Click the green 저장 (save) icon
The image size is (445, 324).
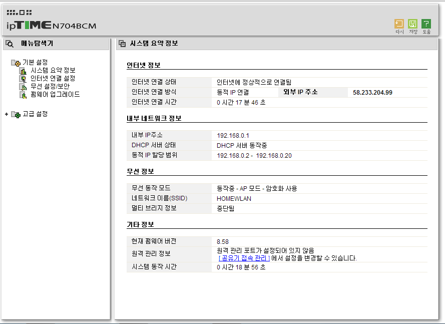(x=412, y=24)
